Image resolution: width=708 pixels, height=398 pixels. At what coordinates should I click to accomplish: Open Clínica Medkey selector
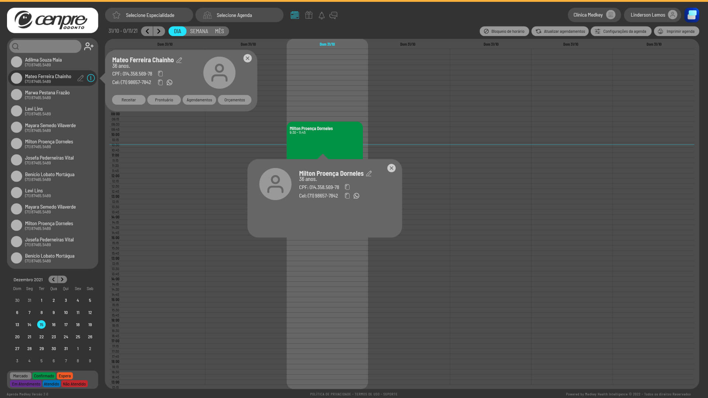[x=594, y=15]
